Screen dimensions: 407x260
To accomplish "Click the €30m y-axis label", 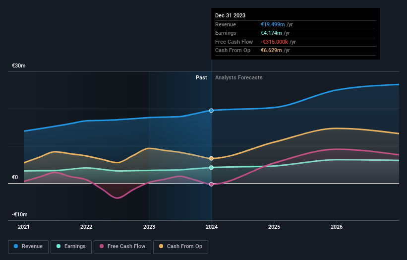I will click(19, 65).
